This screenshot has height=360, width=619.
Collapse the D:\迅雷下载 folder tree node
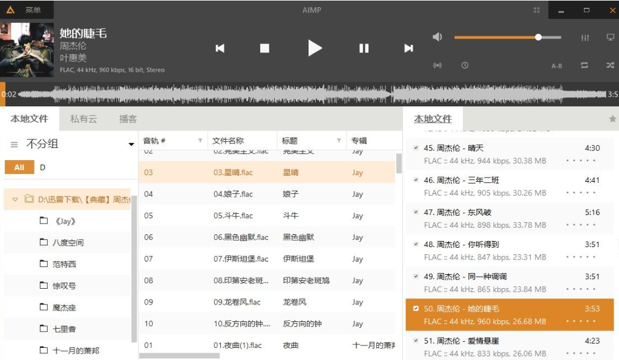[x=15, y=199]
